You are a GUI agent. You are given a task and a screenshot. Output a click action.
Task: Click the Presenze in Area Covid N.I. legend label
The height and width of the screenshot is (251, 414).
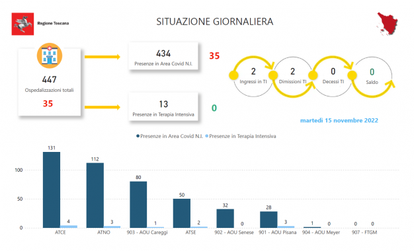pos(172,136)
